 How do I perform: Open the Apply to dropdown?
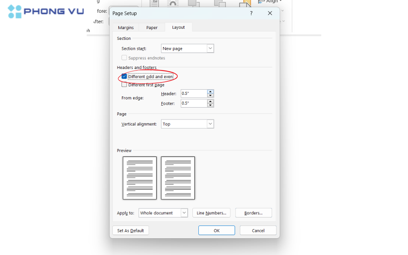184,213
